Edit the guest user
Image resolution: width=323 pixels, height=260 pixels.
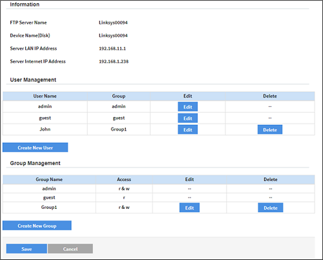[187, 118]
